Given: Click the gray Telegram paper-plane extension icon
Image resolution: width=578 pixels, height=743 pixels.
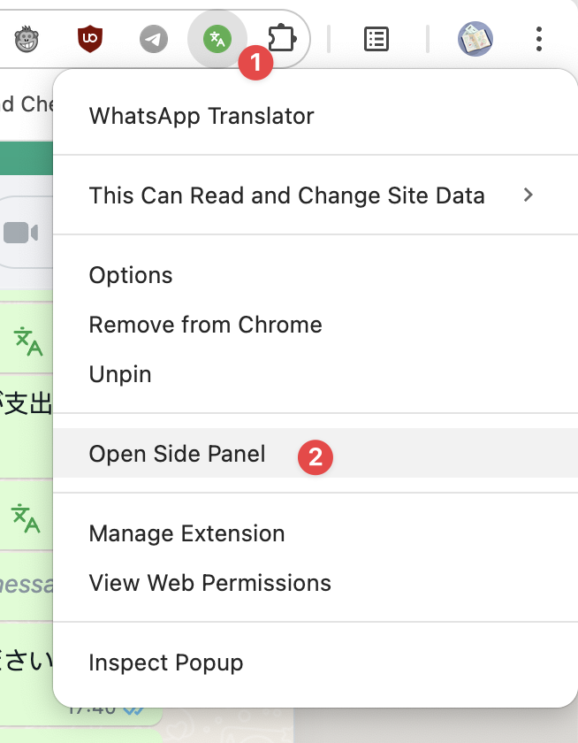Looking at the screenshot, I should point(154,39).
